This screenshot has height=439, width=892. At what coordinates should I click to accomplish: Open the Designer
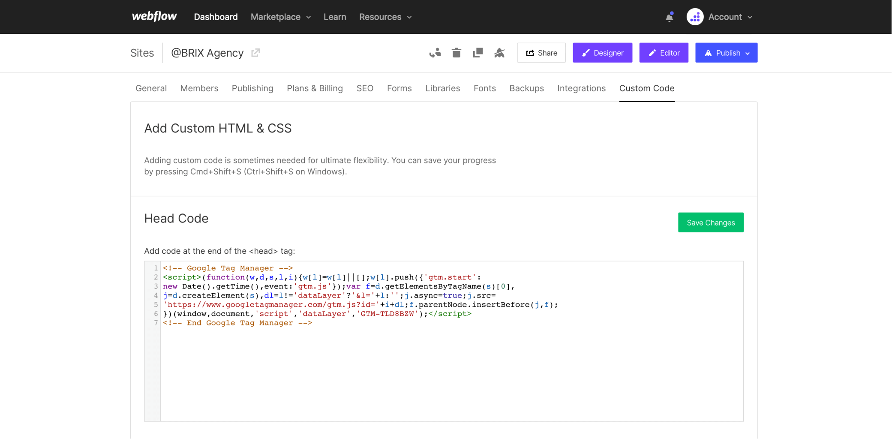point(602,53)
